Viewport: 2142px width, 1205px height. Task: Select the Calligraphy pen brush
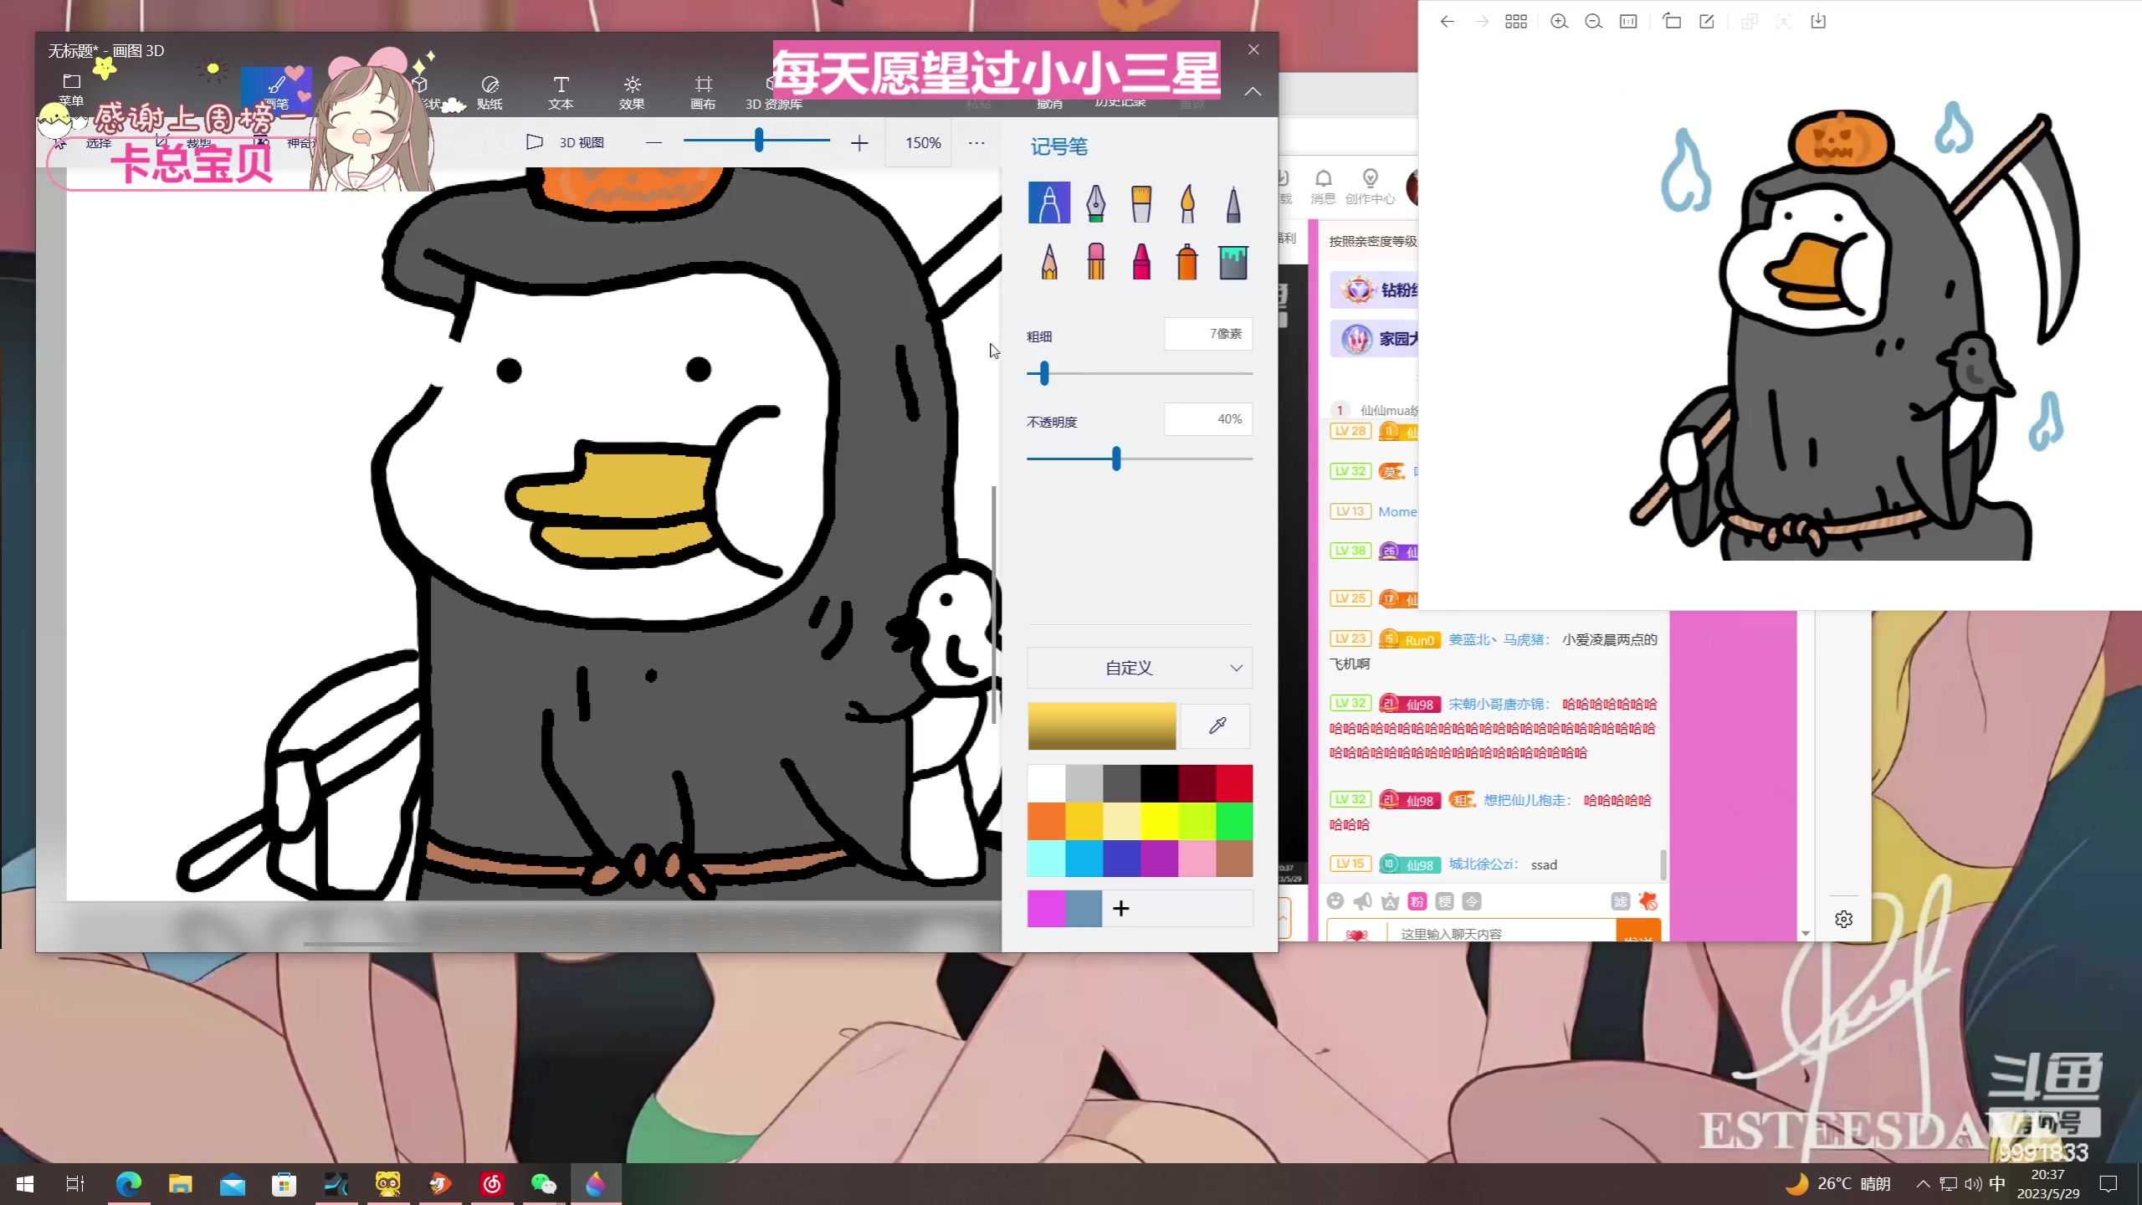coord(1095,203)
